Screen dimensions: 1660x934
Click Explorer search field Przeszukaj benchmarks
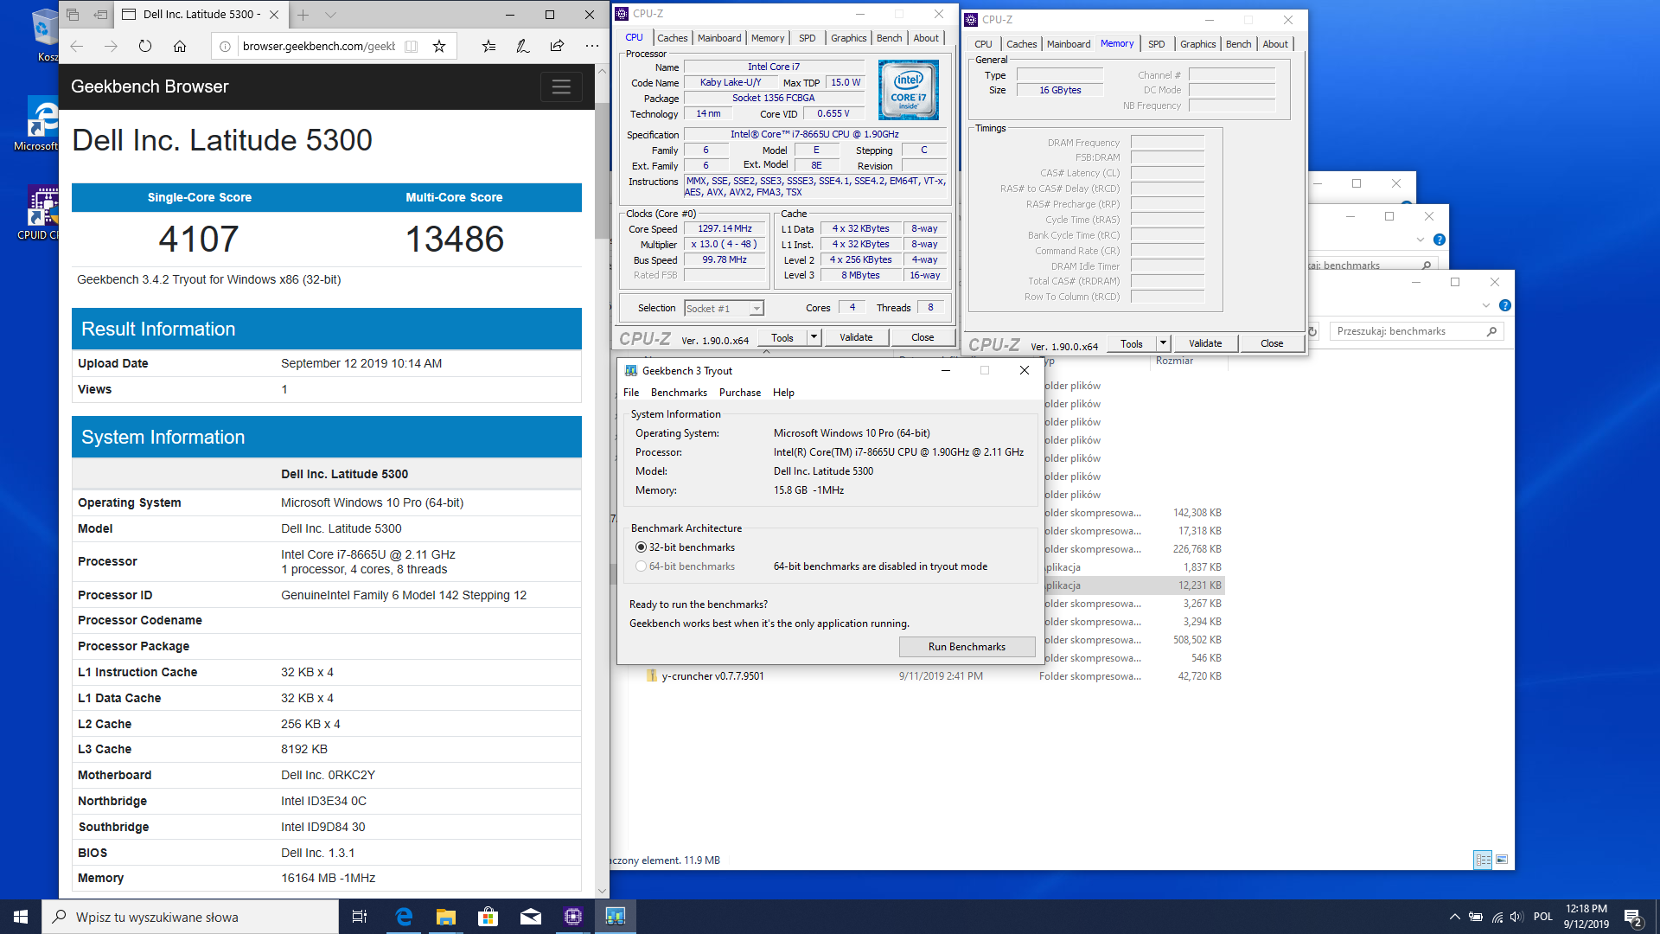click(1416, 331)
